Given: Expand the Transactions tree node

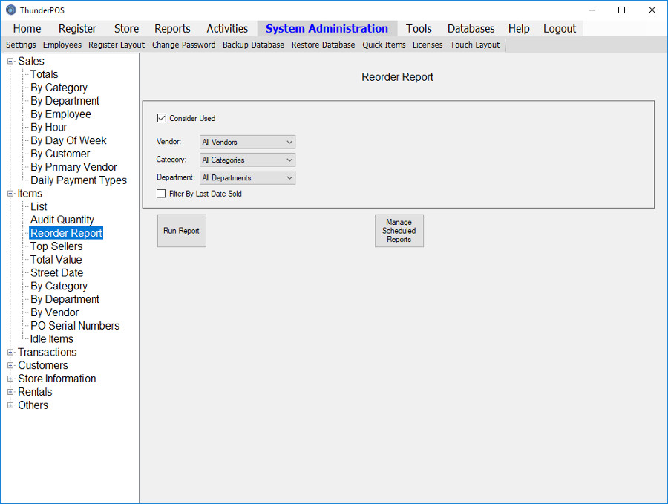Looking at the screenshot, I should (10, 352).
